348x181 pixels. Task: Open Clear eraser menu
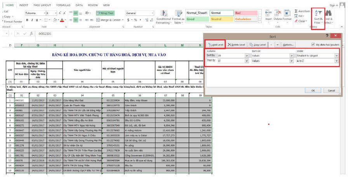(301, 21)
